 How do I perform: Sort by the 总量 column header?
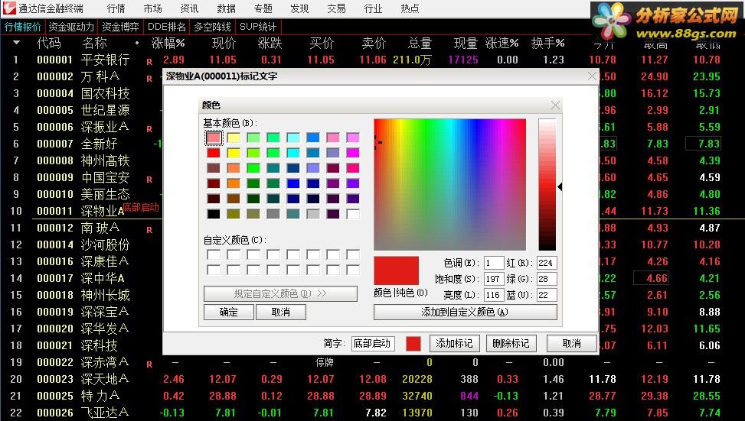tap(420, 43)
